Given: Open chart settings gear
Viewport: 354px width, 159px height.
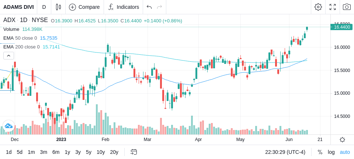Looking at the screenshot, I should pos(318,7).
